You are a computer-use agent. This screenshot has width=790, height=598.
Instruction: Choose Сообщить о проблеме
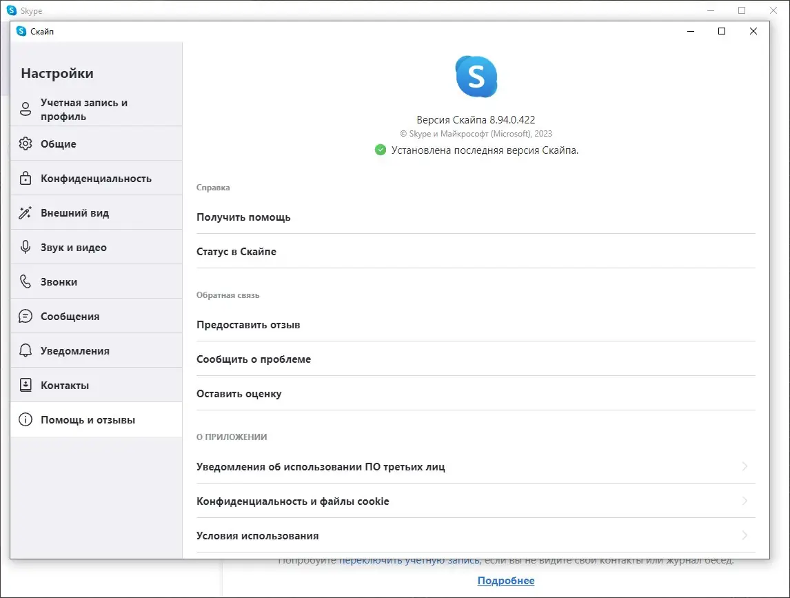tap(476, 359)
